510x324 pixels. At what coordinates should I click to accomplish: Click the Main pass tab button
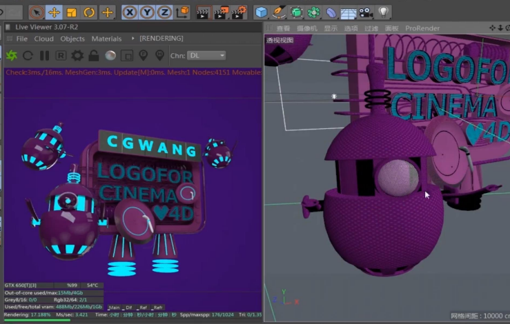click(x=114, y=307)
